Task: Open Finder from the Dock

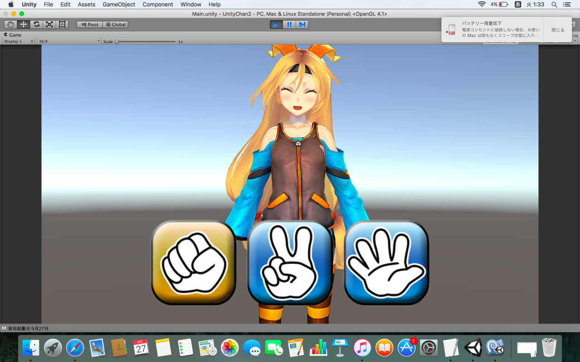Action: point(31,348)
